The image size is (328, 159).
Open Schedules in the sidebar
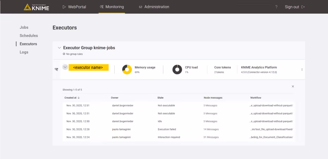29,36
